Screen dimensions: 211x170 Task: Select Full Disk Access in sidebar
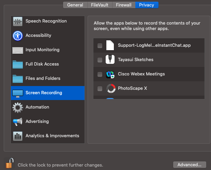(x=42, y=64)
